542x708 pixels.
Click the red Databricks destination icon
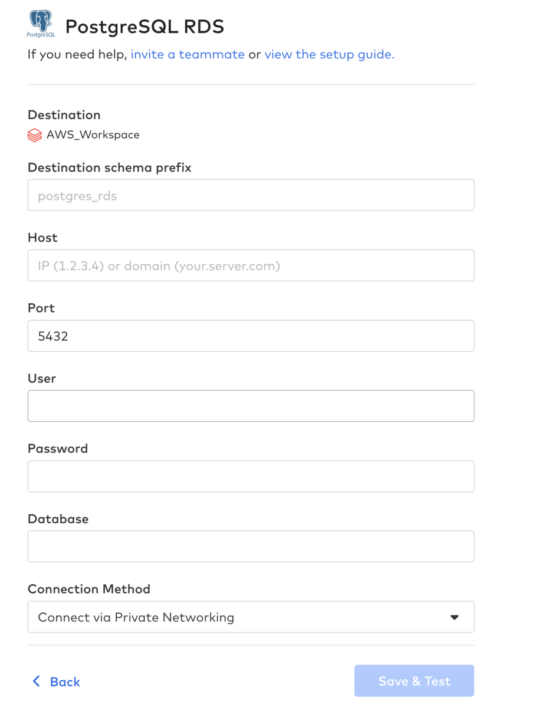point(35,135)
